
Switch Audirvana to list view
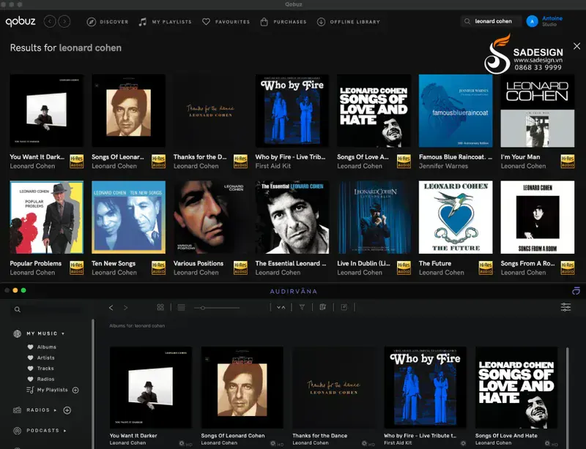[181, 308]
